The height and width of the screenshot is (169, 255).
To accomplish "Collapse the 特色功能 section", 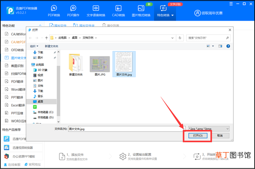I will (x=40, y=26).
